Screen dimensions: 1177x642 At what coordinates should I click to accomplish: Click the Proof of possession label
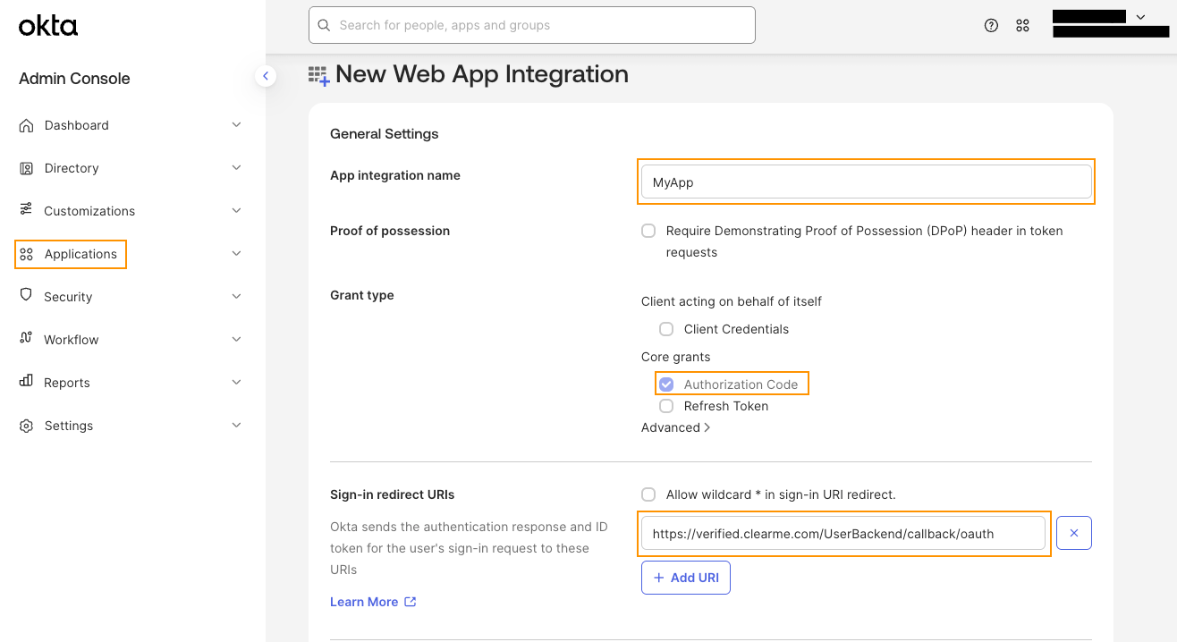pos(390,231)
